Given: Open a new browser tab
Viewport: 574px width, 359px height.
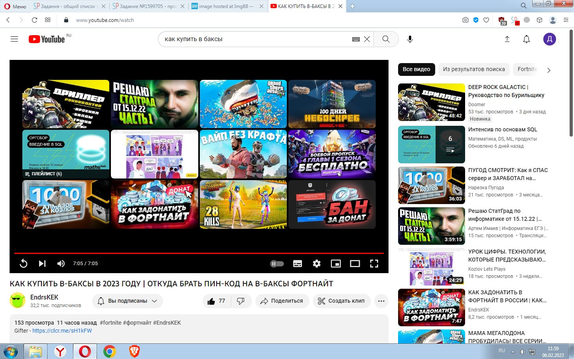Looking at the screenshot, I should (x=352, y=6).
